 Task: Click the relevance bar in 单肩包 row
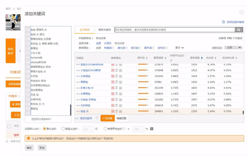tap(143, 82)
